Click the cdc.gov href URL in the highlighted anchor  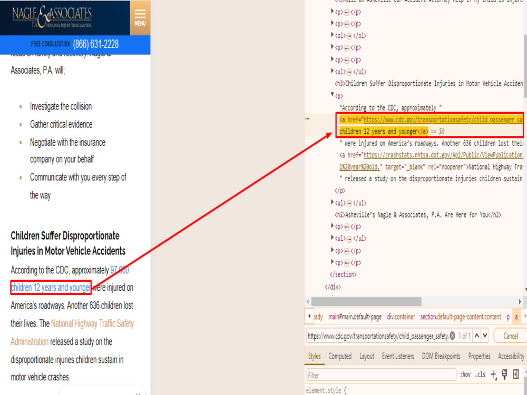443,120
